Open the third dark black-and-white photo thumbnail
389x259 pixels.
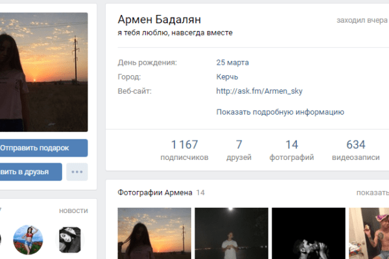tap(308, 233)
